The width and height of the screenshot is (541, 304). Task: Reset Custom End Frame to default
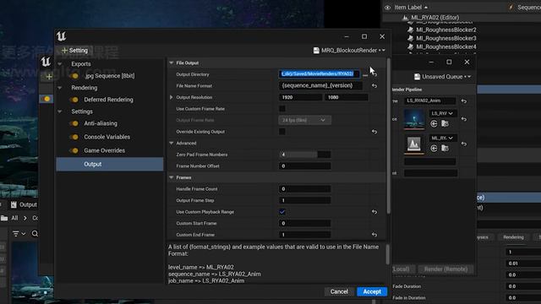374,235
